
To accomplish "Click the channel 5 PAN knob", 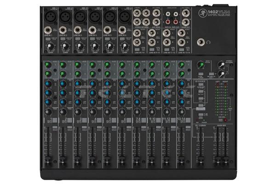I will point(106,111).
